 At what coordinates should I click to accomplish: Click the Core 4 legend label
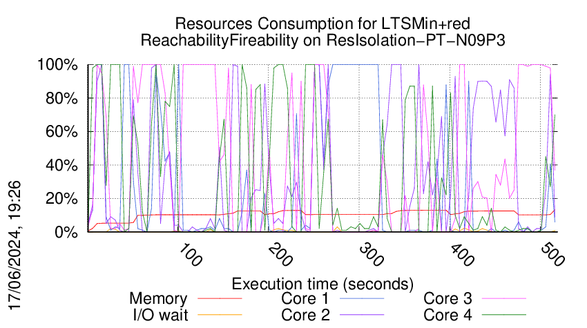448,315
